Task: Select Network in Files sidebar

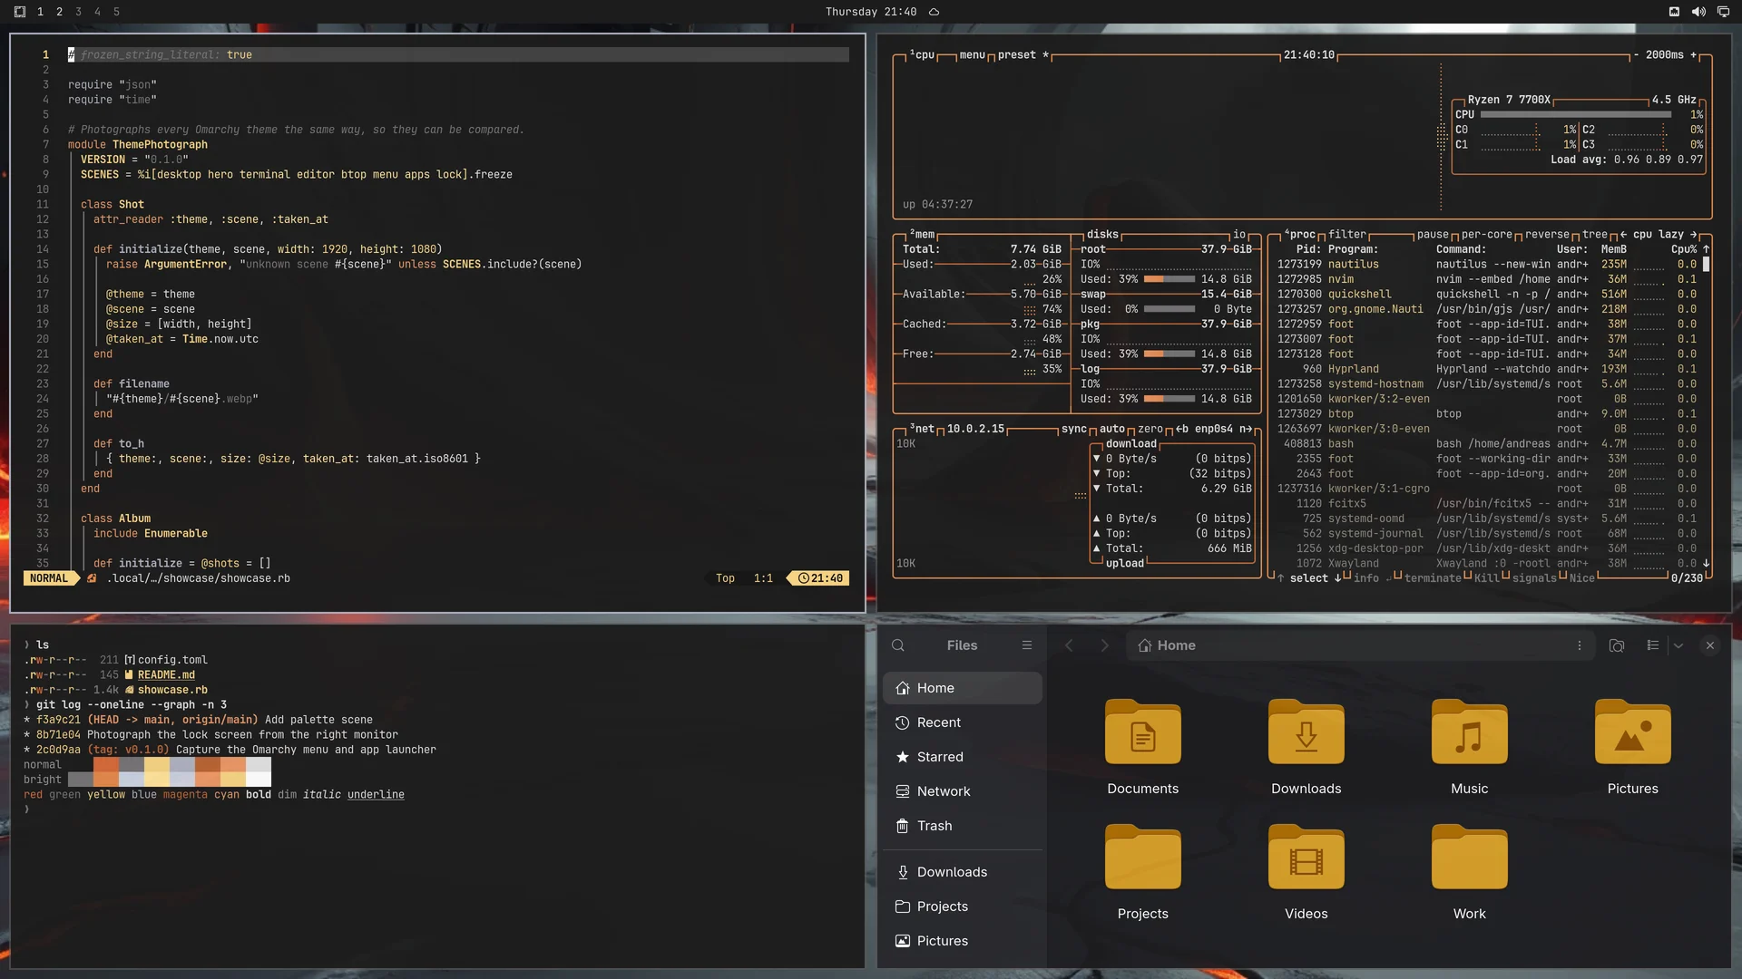Action: (963, 791)
